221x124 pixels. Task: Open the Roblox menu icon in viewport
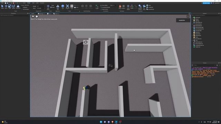pos(33,17)
